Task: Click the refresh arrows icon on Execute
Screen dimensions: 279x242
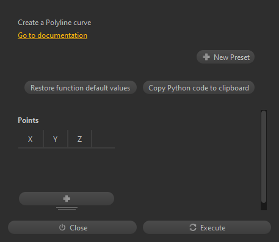Action: [x=193, y=227]
